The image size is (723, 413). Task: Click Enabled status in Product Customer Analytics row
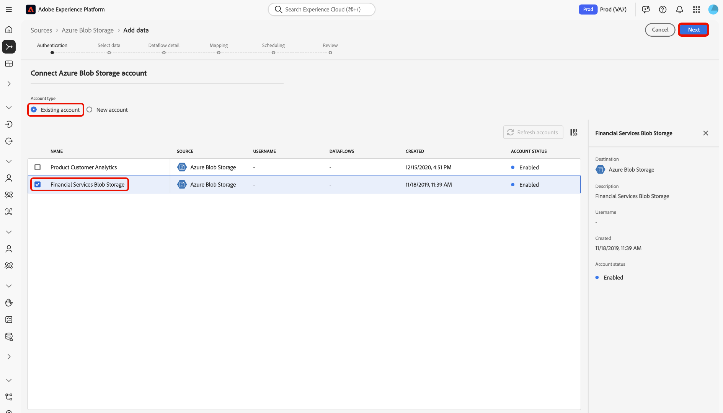[x=529, y=167]
